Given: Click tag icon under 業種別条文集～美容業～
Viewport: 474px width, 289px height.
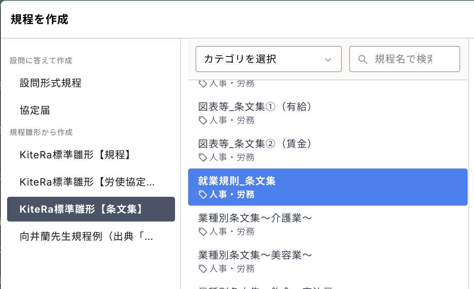Looking at the screenshot, I should 203,269.
